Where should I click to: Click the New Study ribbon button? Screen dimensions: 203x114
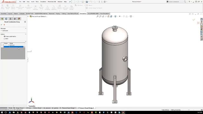tap(2, 7)
